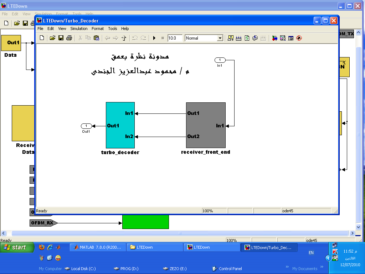Select the In1 input port oval

pos(220,60)
